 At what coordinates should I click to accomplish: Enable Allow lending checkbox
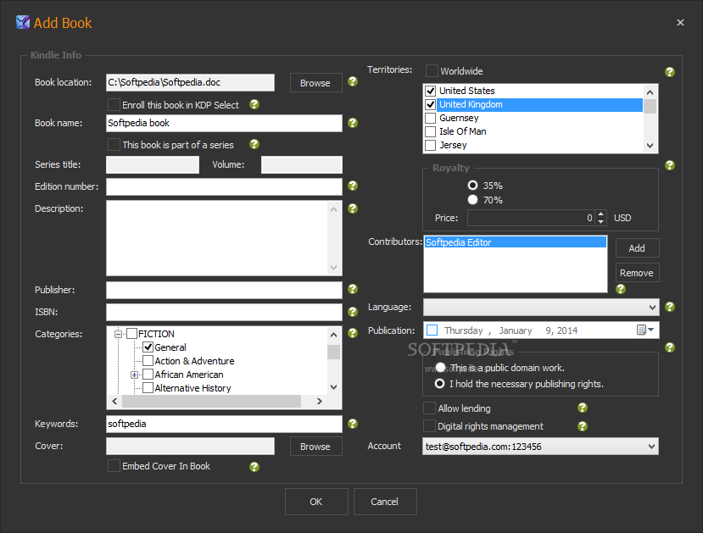(x=429, y=408)
